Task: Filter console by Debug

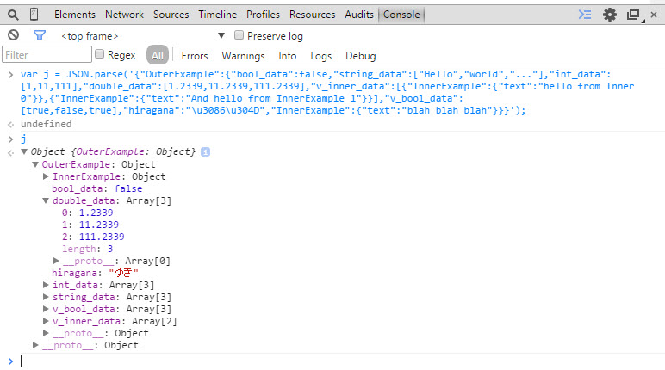Action: [x=360, y=56]
